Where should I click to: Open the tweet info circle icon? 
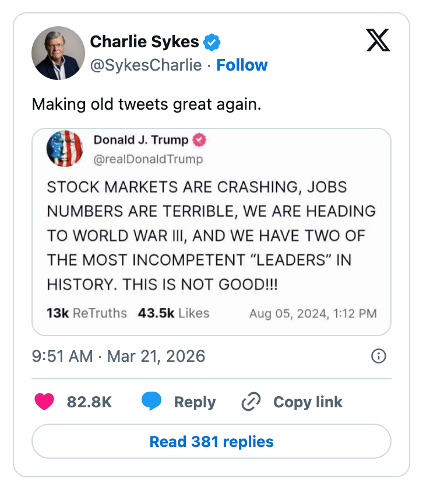point(379,356)
